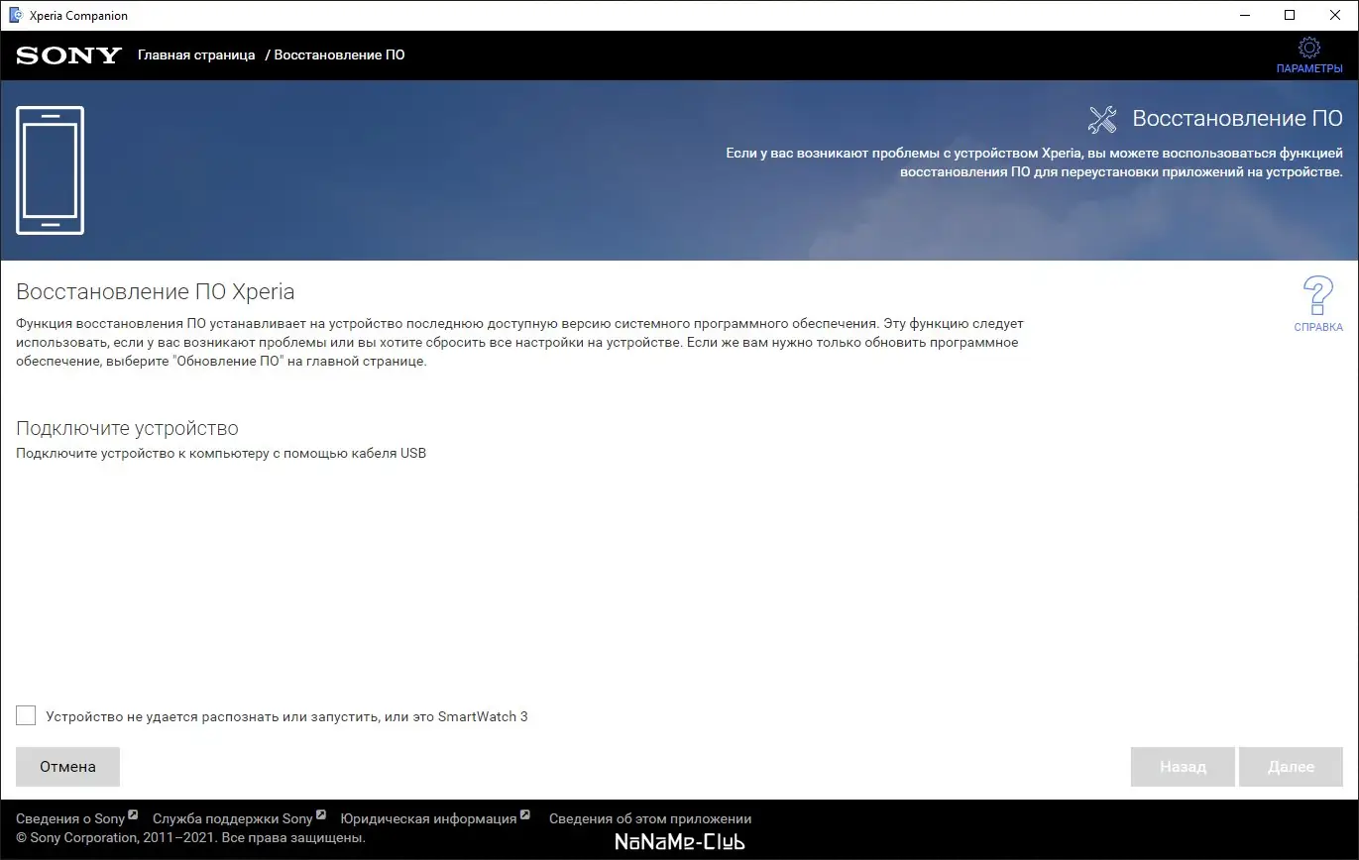
Task: Open Сведения об этом приложении
Action: tap(650, 818)
